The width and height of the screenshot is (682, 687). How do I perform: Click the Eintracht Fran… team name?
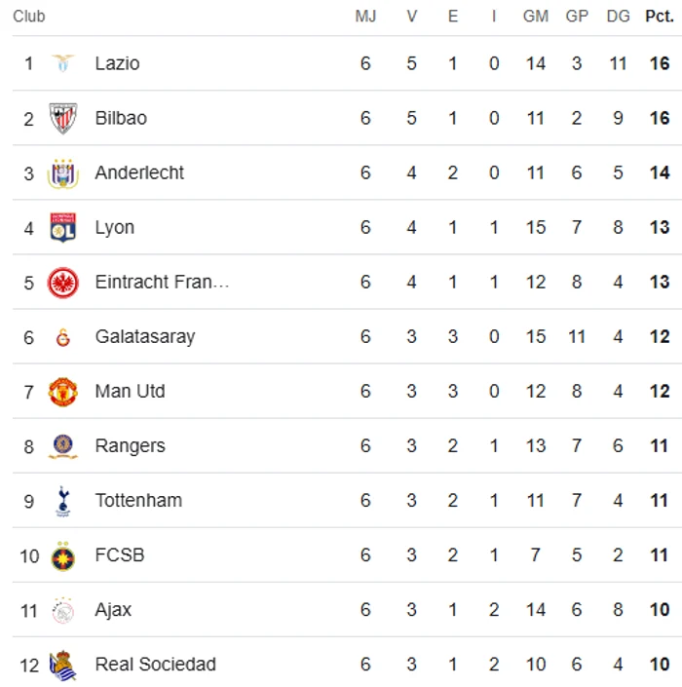click(162, 282)
